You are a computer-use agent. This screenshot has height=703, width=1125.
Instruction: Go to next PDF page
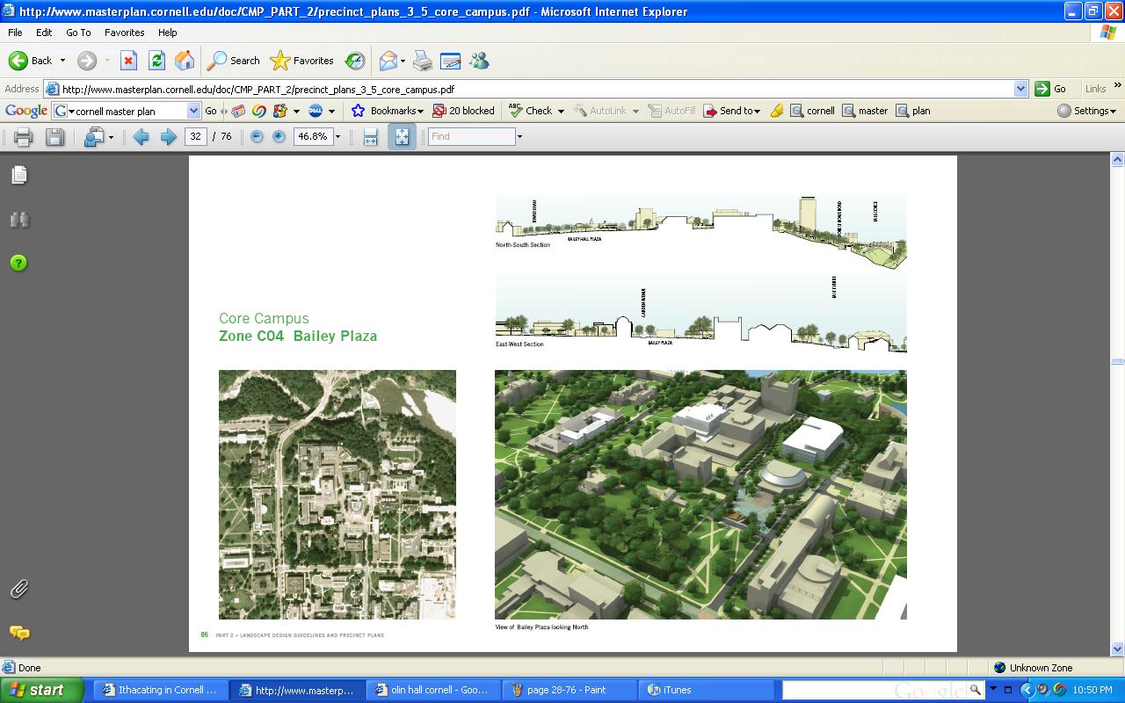coord(168,137)
